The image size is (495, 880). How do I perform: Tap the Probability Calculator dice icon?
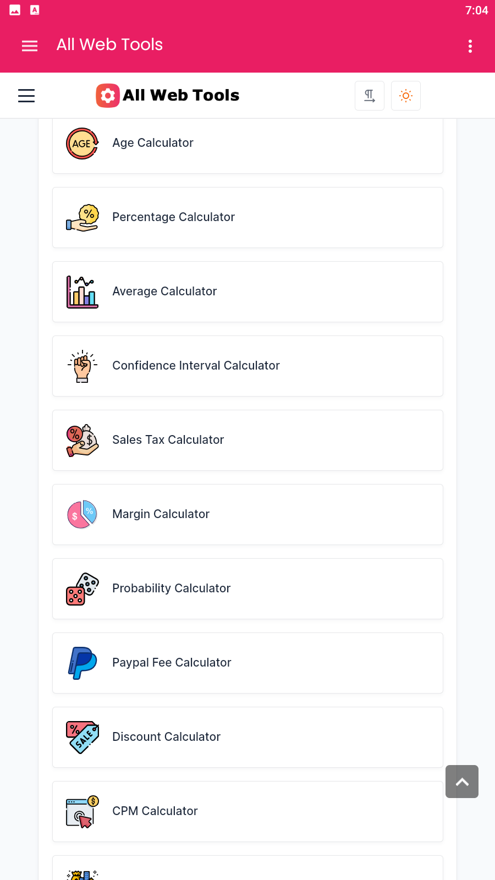tap(82, 589)
